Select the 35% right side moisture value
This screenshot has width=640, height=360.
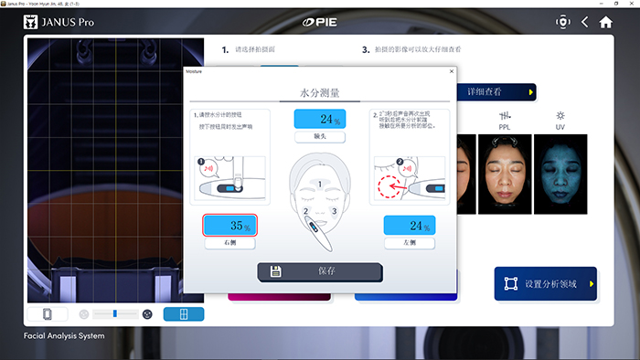[x=229, y=225]
